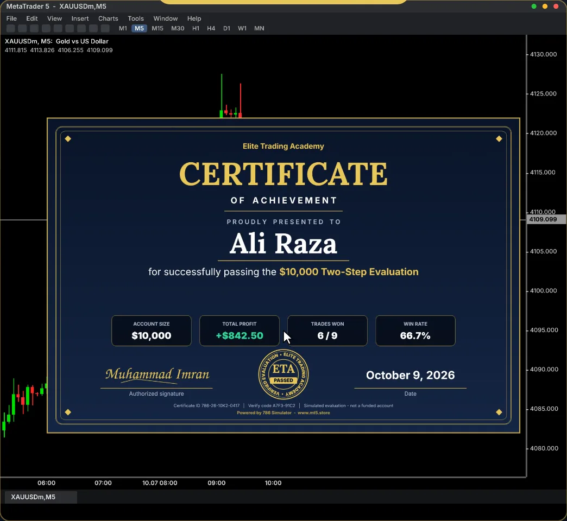The height and width of the screenshot is (521, 567).
Task: Click the green window control dot
Action: coord(534,6)
